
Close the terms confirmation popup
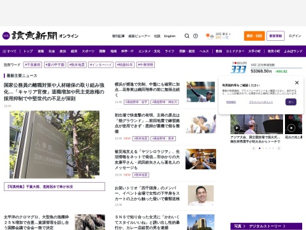[x=297, y=82]
